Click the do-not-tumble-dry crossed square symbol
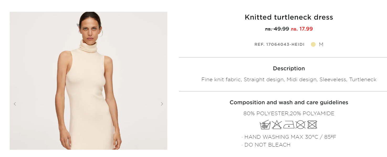This screenshot has height=157, width=387. click(x=312, y=125)
